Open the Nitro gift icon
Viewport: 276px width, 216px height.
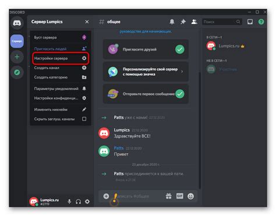168,196
